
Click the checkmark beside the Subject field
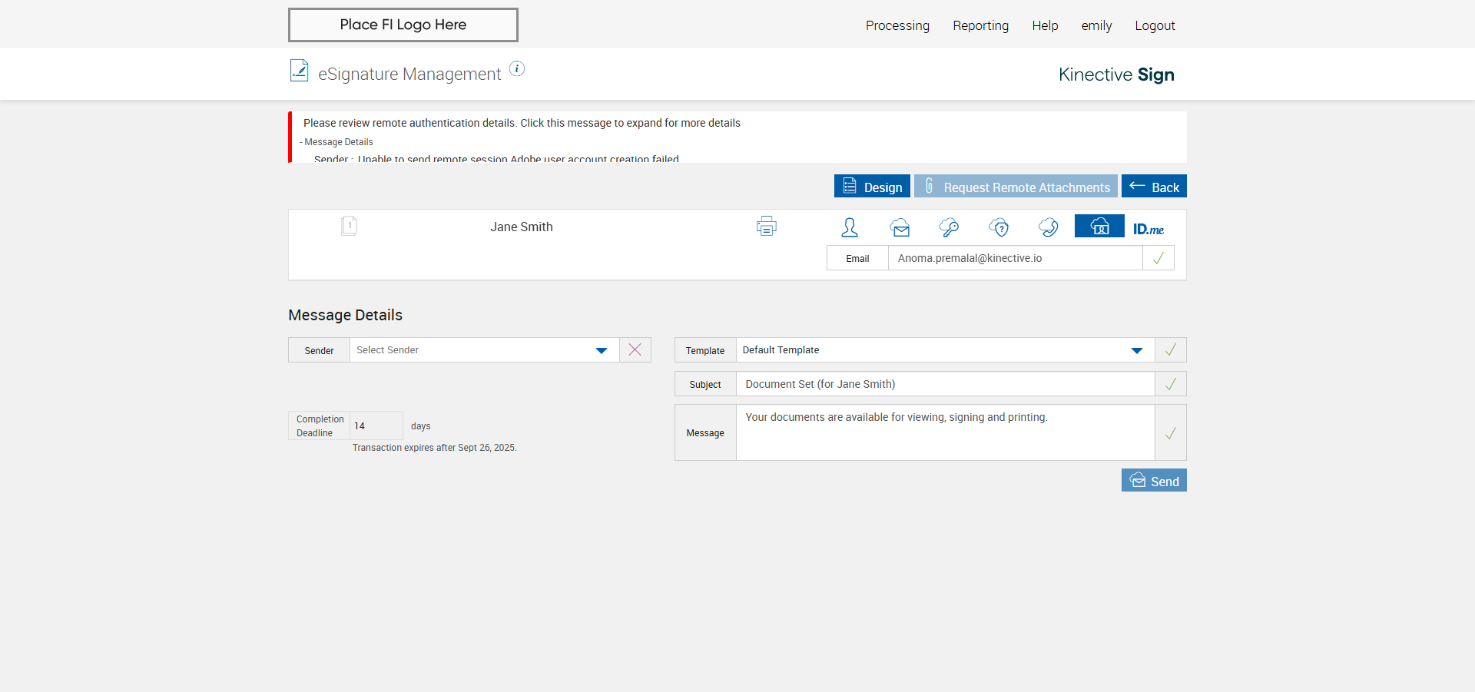click(1171, 384)
